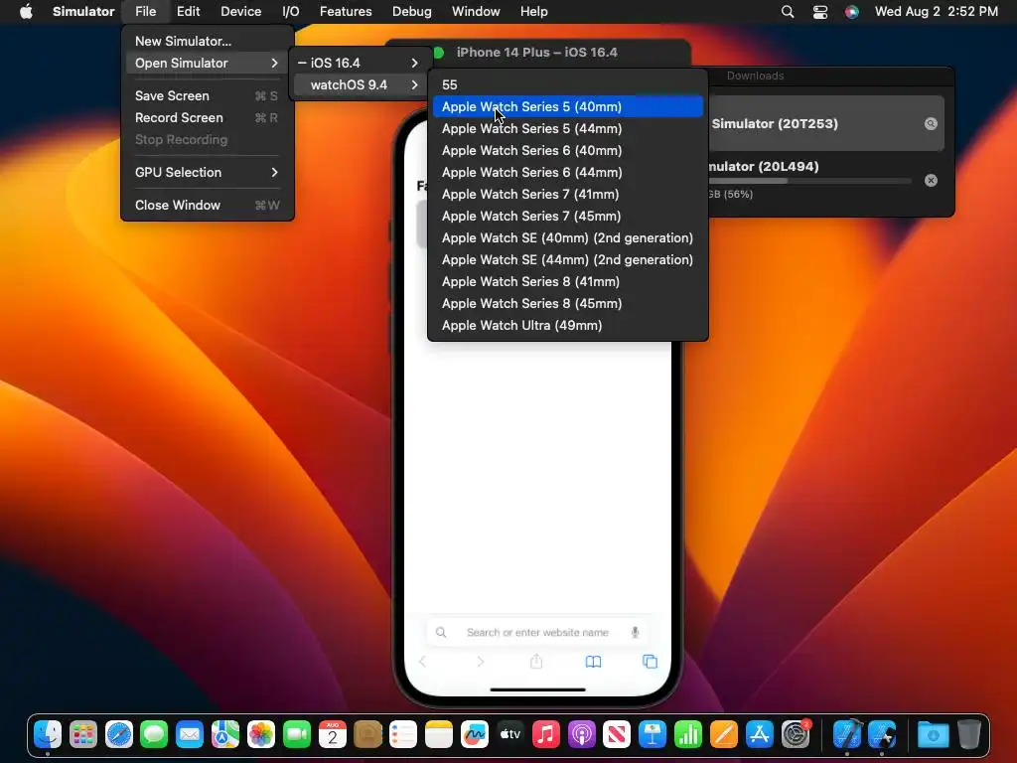Screen dimensions: 1017x763
Task: Choose Apple Watch Series 6 (40mm)
Action: [x=567, y=151]
